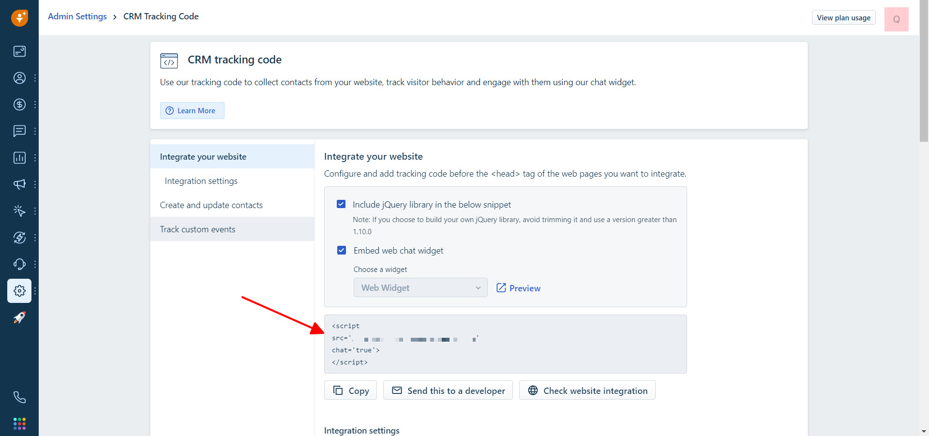Click the scrollbar down arrow

coord(924,431)
